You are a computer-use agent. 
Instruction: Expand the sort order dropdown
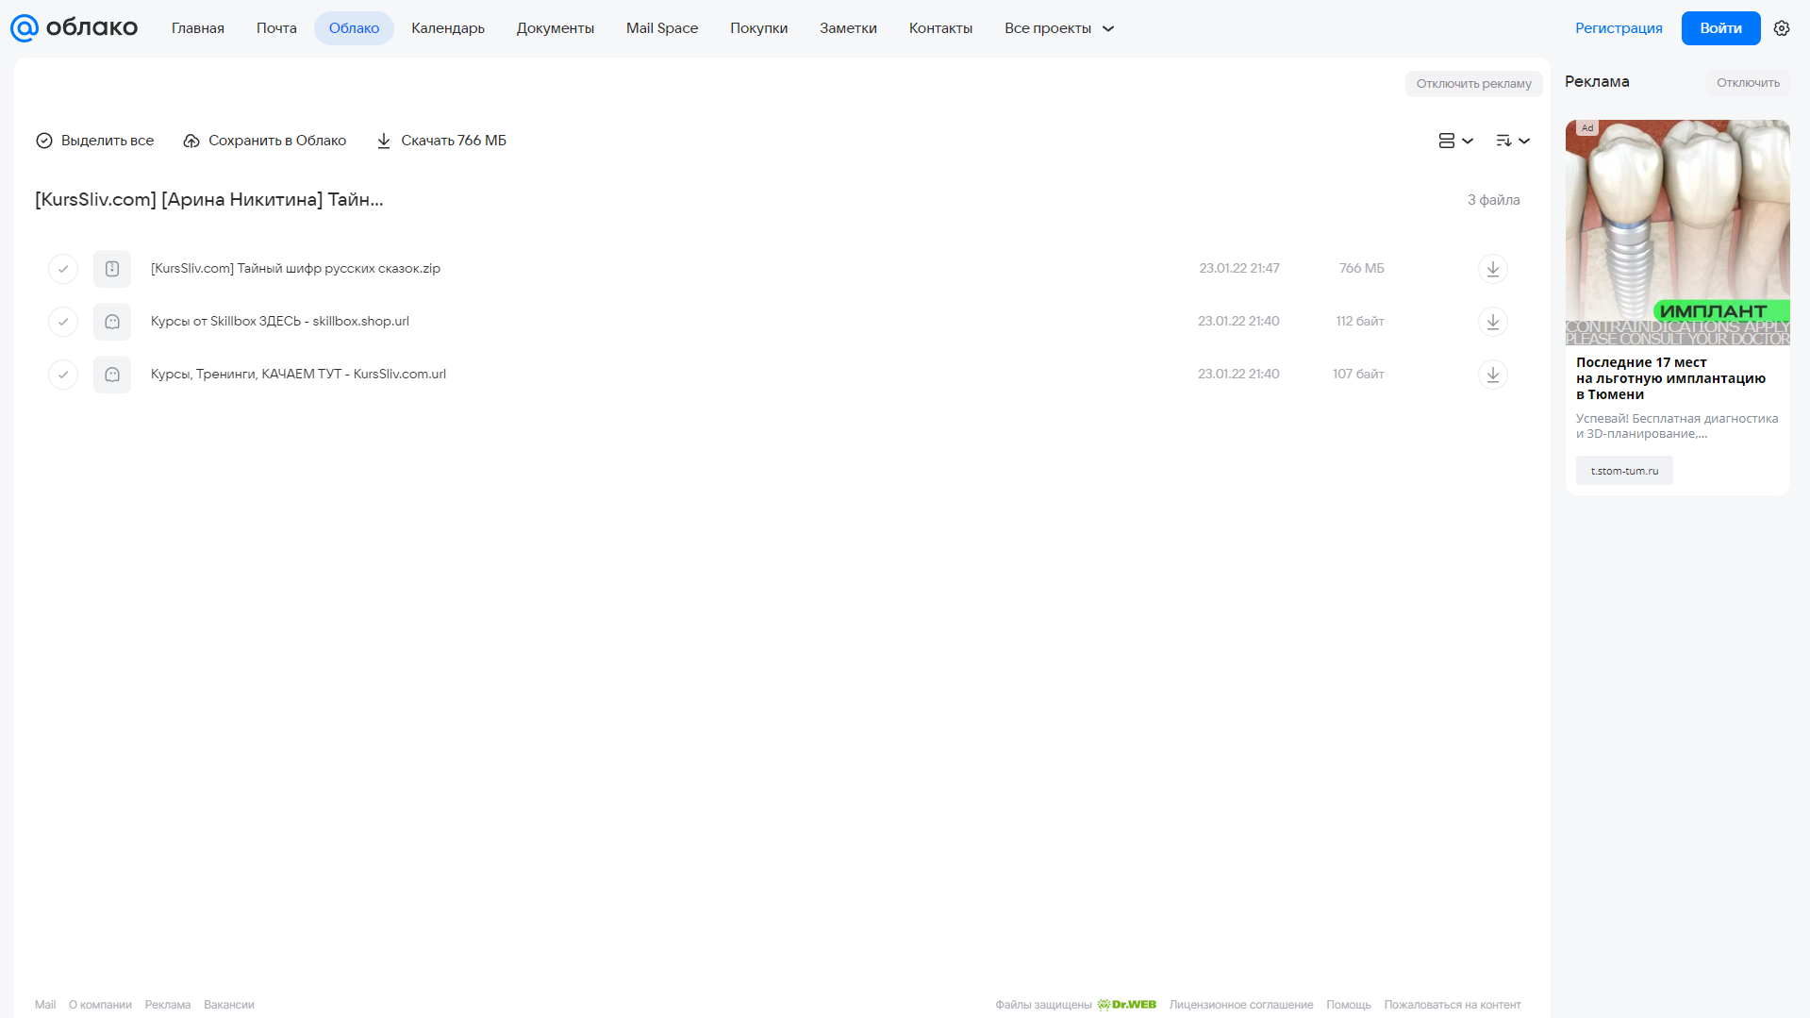pyautogui.click(x=1512, y=141)
